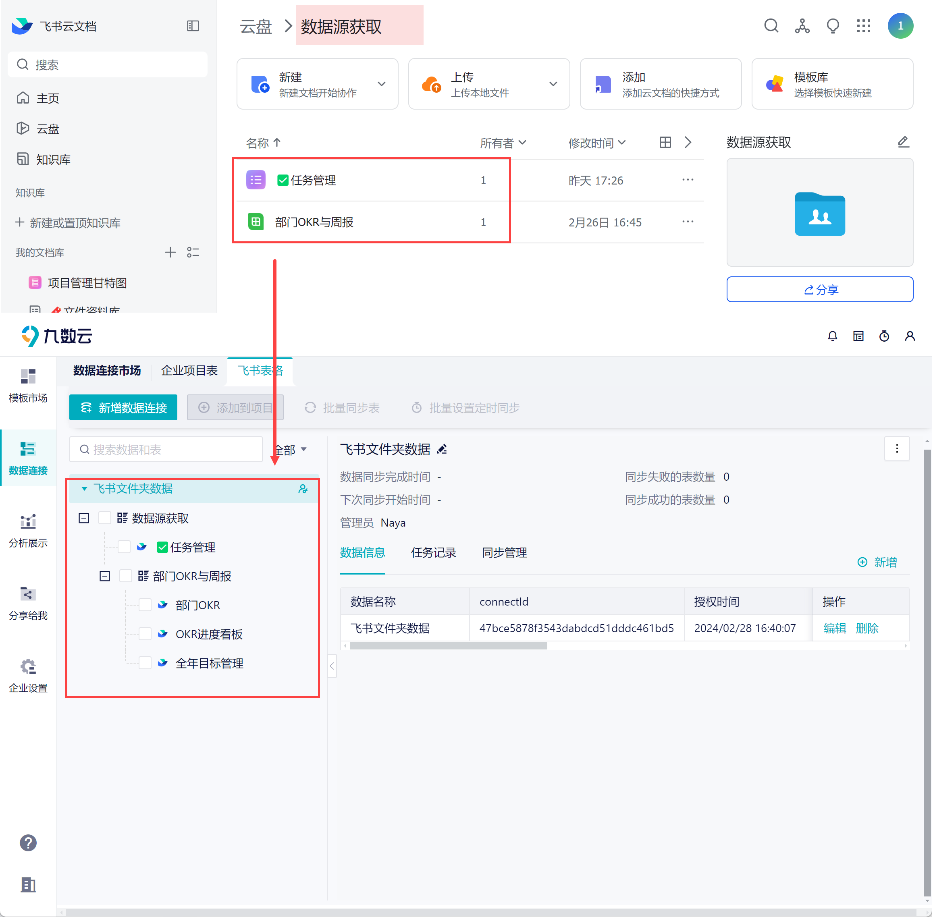
Task: Click the right chevron to collapse the details panel
Action: click(x=688, y=143)
